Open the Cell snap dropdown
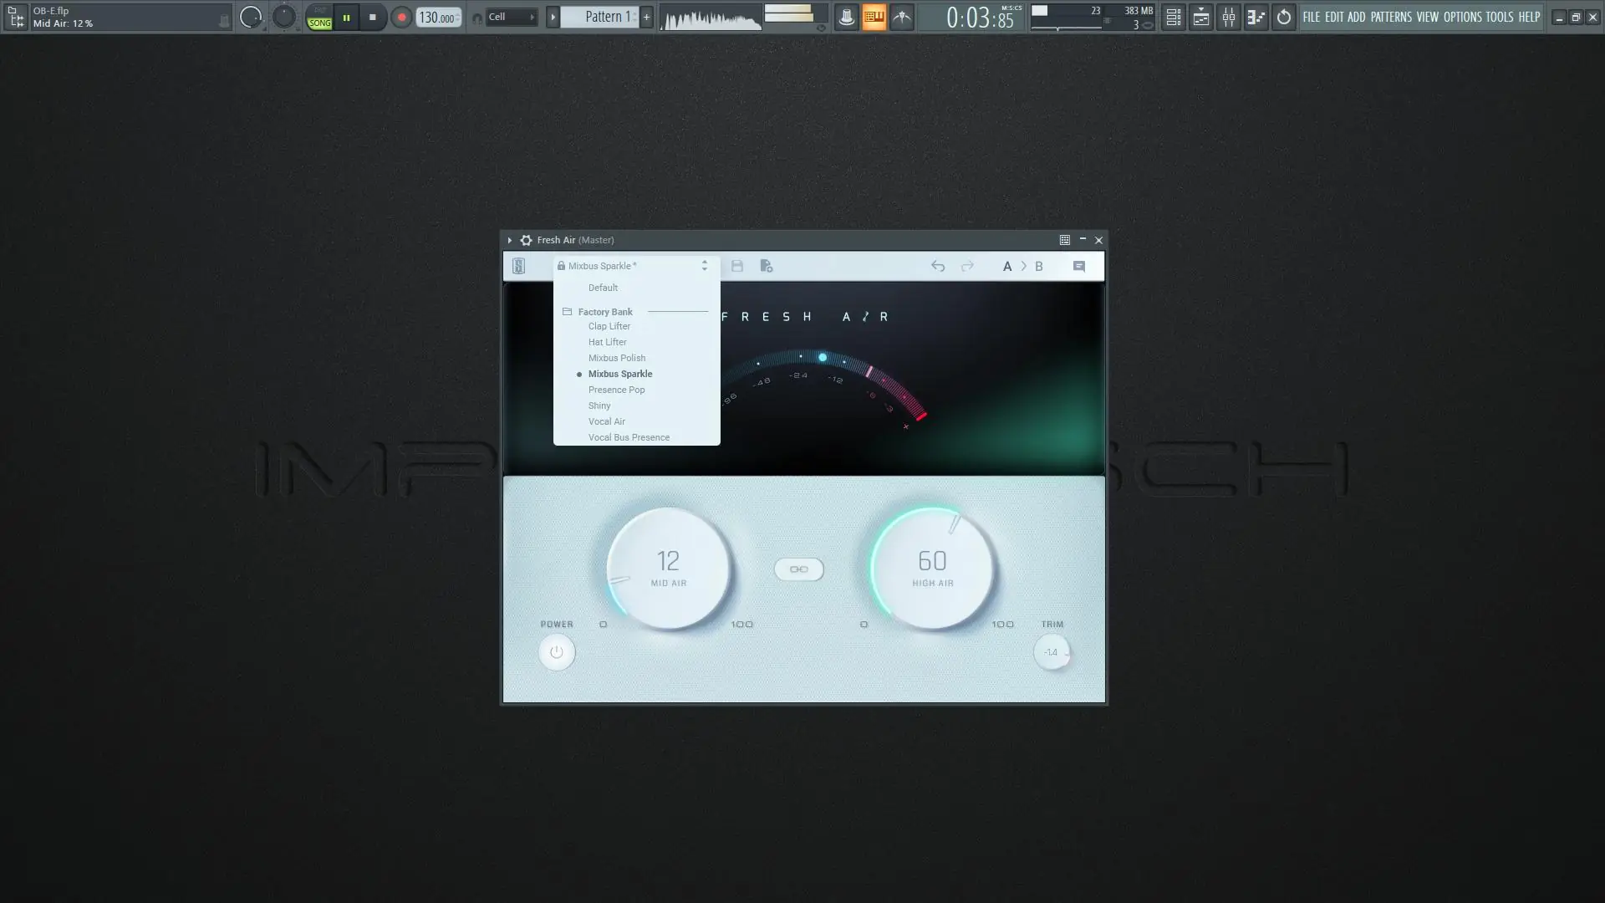This screenshot has height=903, width=1605. (x=511, y=17)
